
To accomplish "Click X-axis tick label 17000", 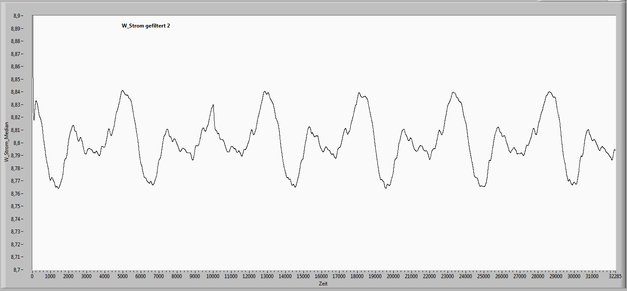I will [x=340, y=276].
